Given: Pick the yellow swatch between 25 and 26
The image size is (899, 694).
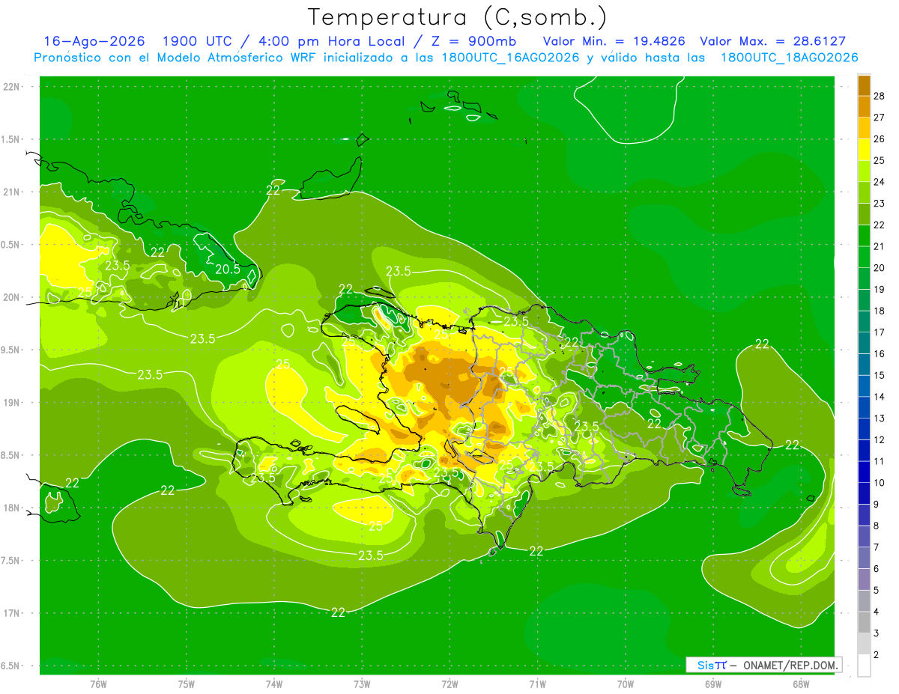Looking at the screenshot, I should click(x=864, y=150).
